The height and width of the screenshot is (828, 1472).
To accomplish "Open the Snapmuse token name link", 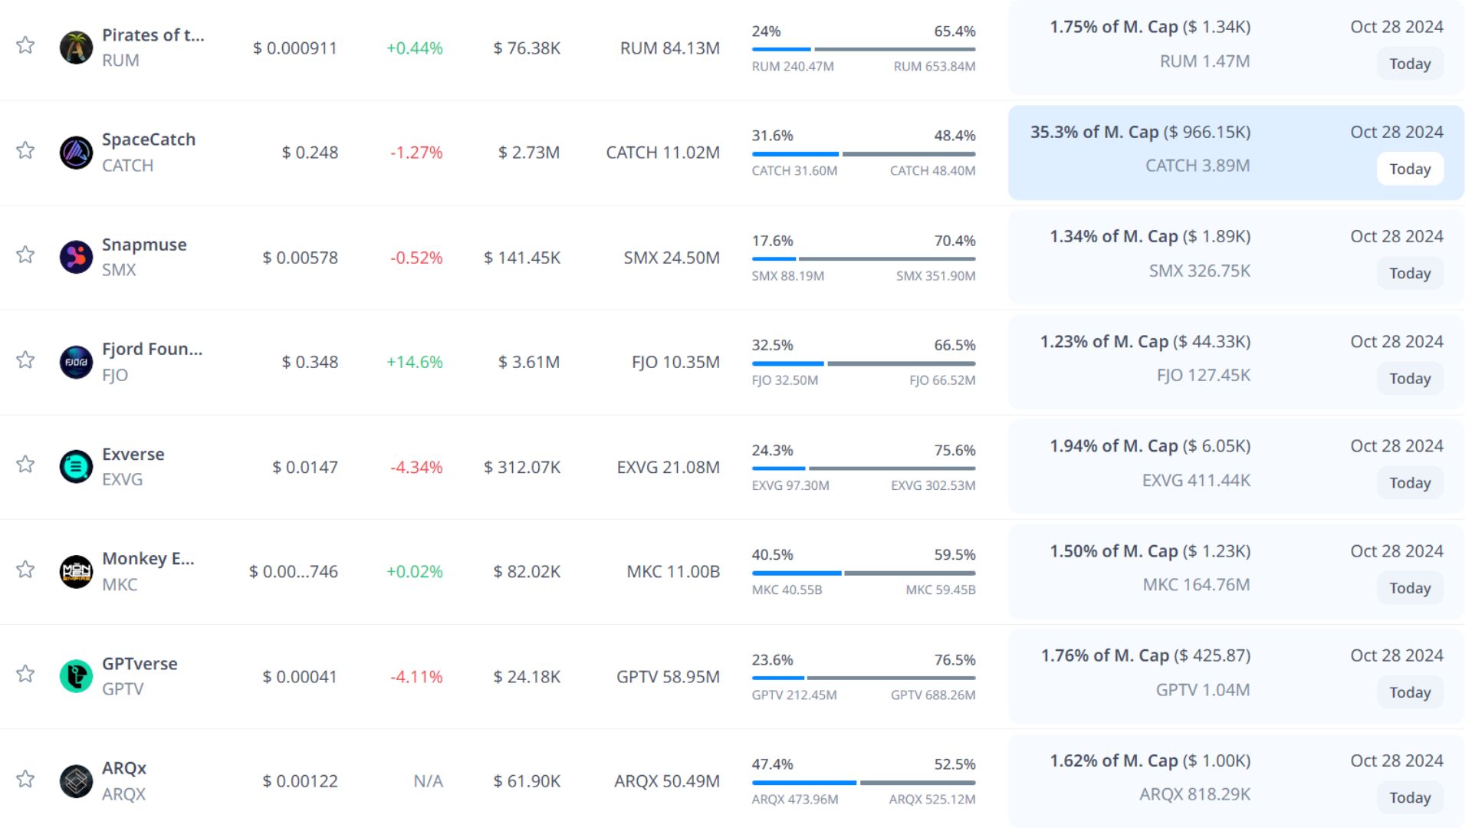I will 144,245.
